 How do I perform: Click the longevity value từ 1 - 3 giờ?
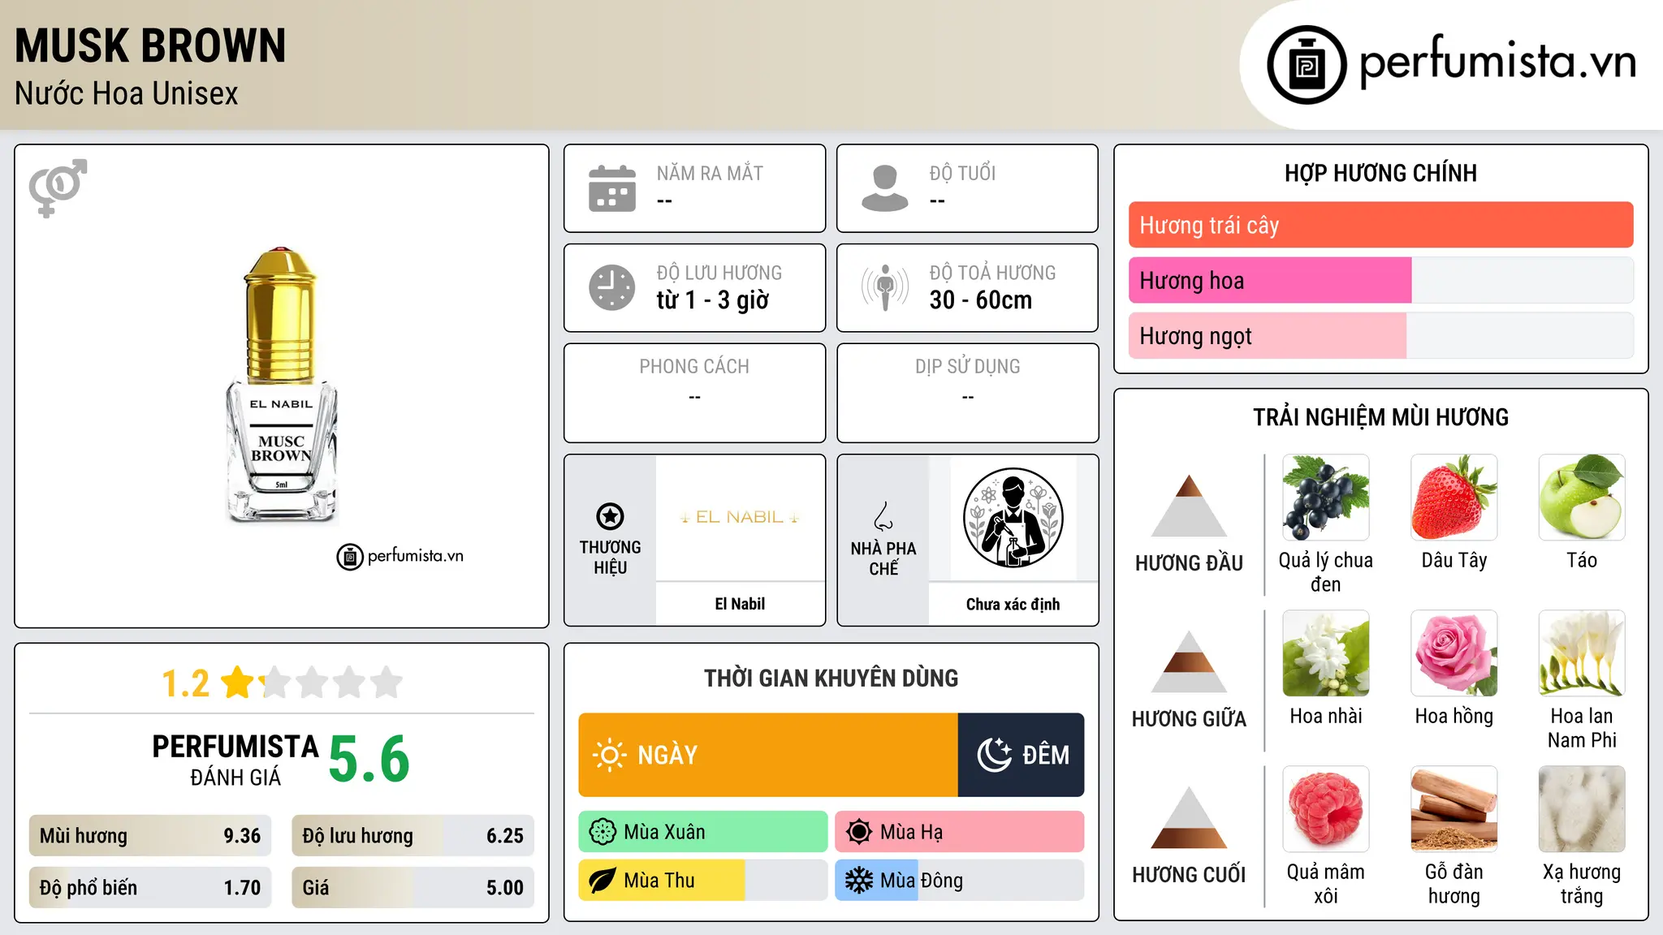click(x=713, y=300)
